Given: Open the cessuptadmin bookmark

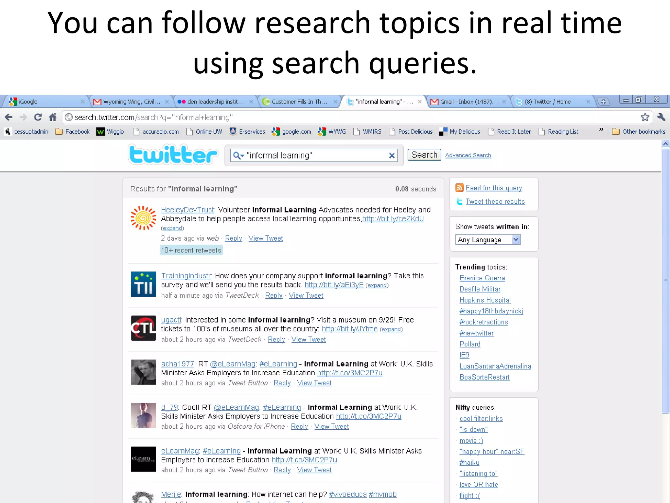Looking at the screenshot, I should point(27,132).
